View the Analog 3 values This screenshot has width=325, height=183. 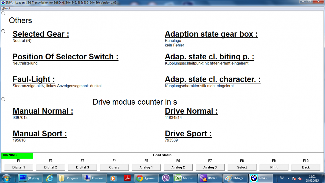tap(210, 167)
